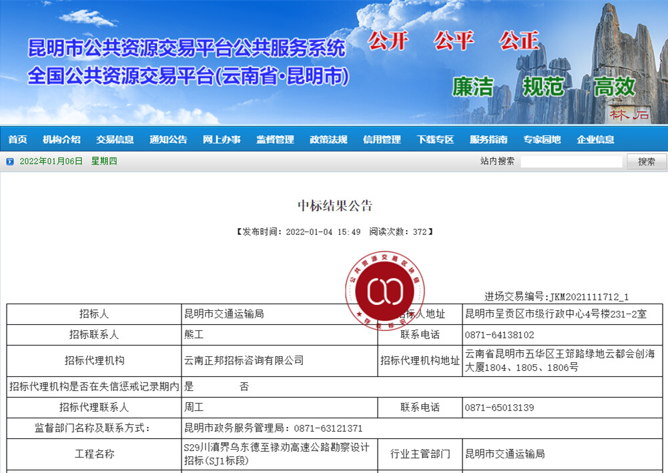Click the 林石 red seal in banner
This screenshot has height=473, width=668.
[x=630, y=114]
